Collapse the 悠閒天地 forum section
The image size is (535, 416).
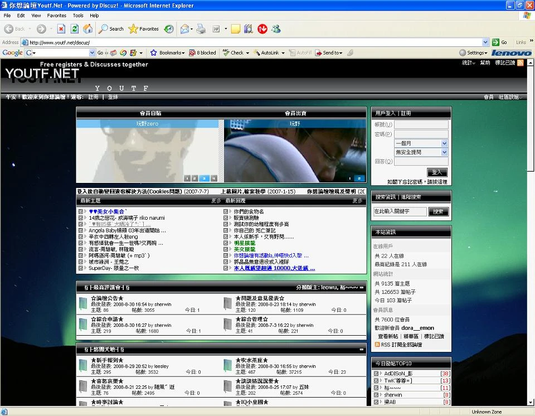pyautogui.click(x=361, y=350)
